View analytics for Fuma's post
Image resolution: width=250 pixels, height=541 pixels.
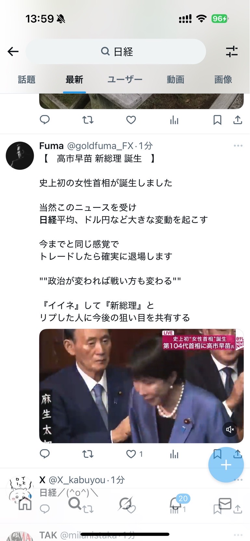[x=174, y=454]
